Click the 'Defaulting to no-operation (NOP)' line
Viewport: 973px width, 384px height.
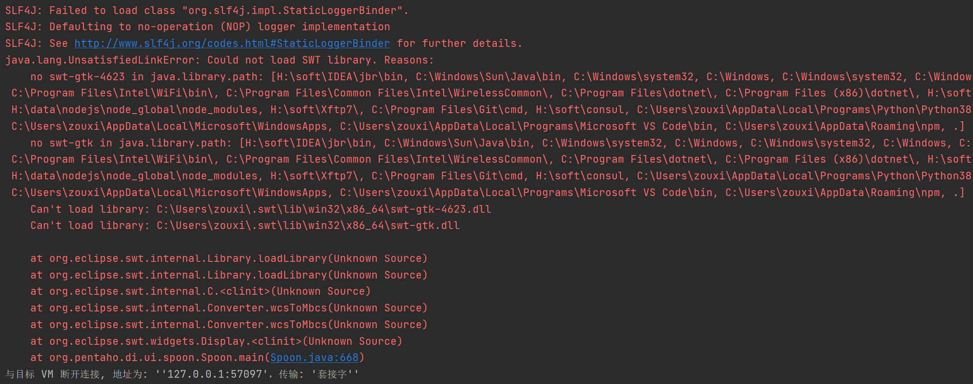click(x=198, y=27)
